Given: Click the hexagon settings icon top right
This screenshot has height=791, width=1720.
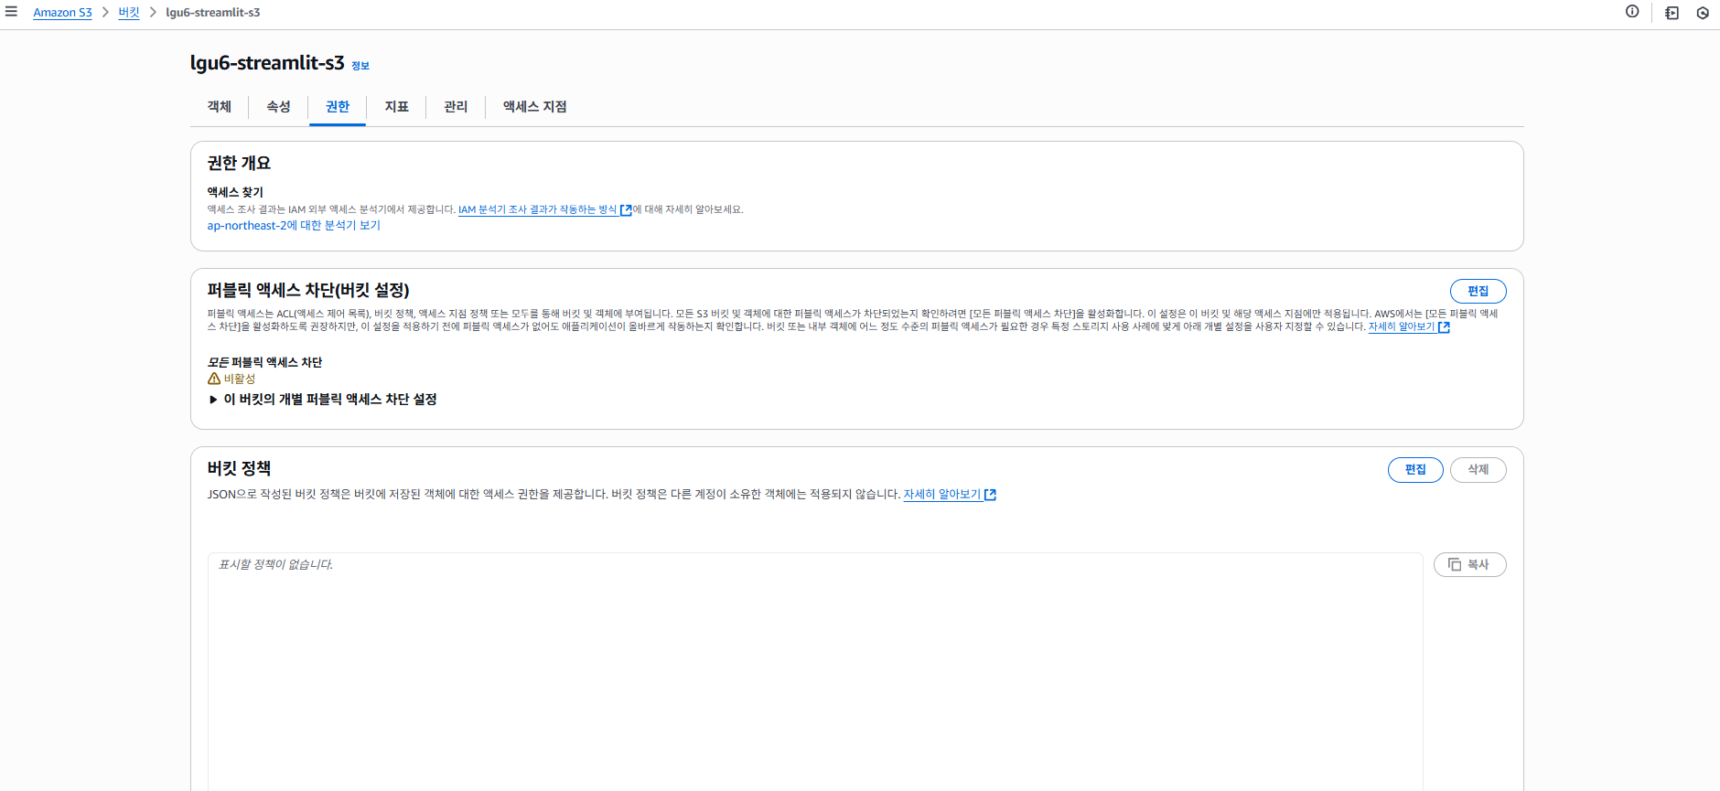Looking at the screenshot, I should (1703, 13).
